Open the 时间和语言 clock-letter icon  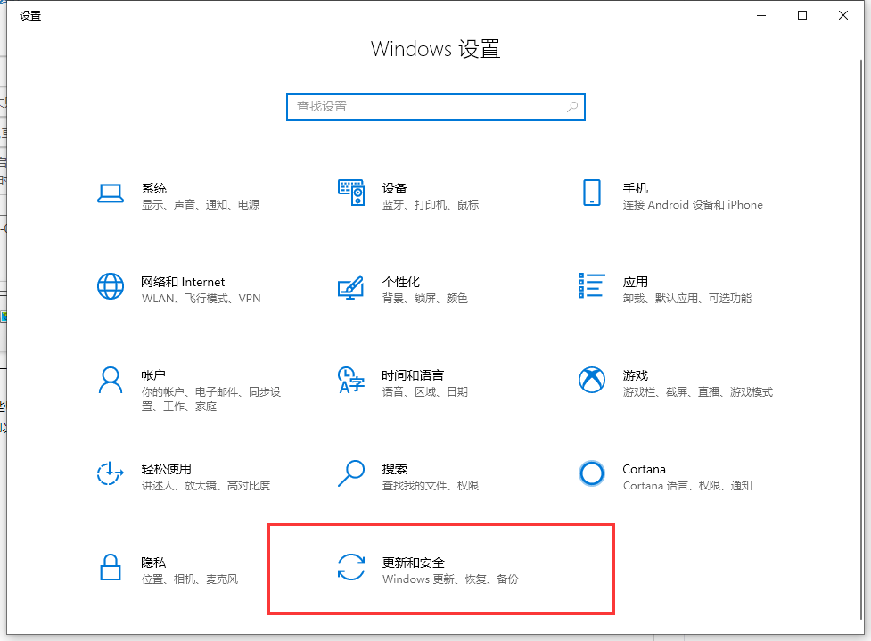click(x=351, y=380)
